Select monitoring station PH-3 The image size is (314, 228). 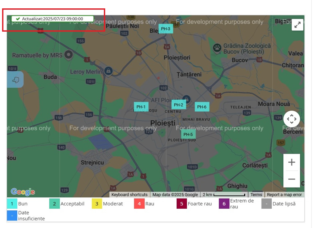pos(166,29)
